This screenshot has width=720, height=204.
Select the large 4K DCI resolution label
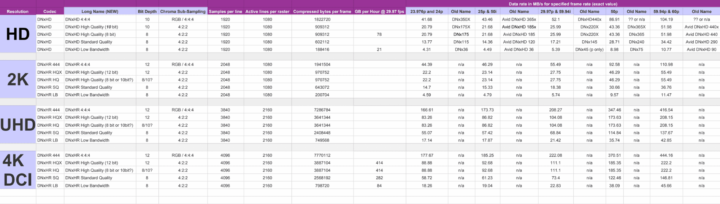pyautogui.click(x=18, y=170)
